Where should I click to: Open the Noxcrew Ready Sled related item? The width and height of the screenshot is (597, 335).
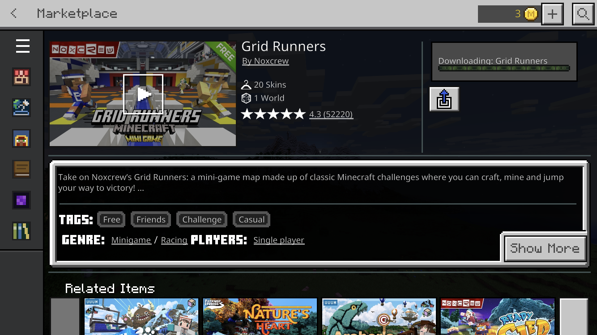[x=498, y=317]
